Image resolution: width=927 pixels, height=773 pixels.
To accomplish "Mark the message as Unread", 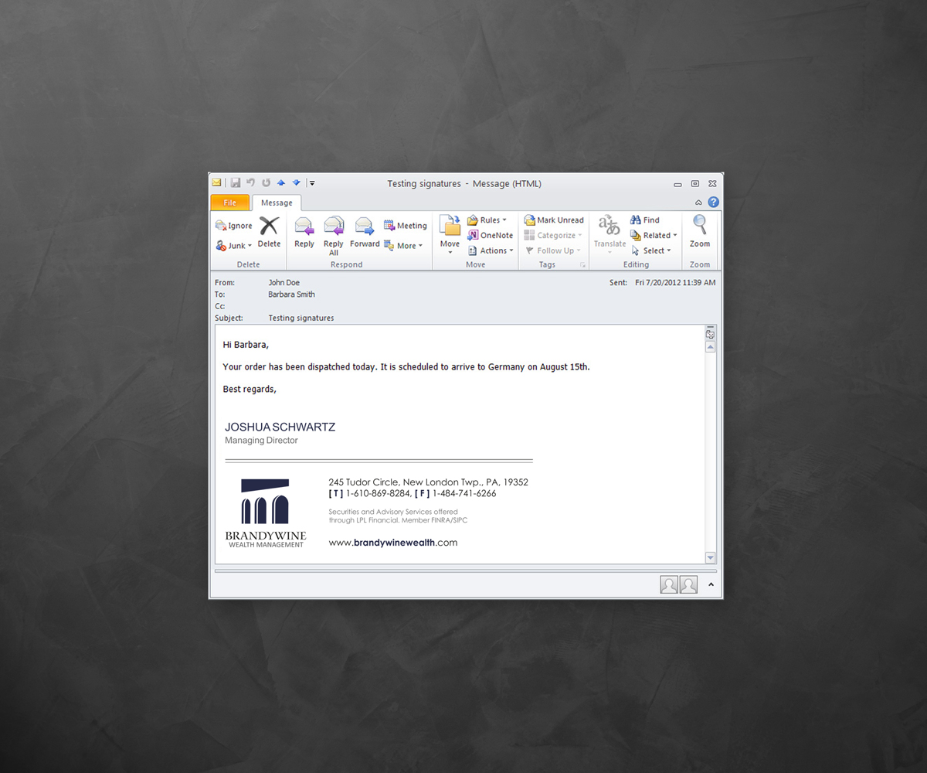I will click(554, 220).
